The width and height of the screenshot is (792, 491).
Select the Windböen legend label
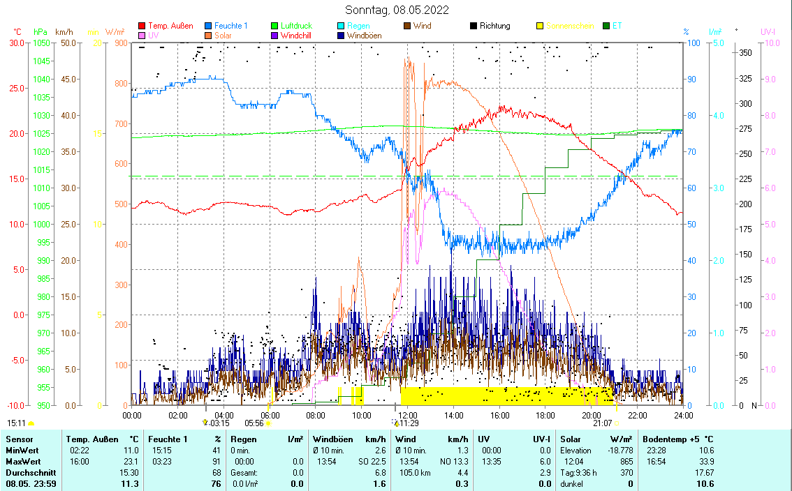click(x=364, y=35)
